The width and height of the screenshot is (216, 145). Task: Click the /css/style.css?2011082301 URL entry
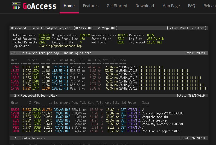(163, 124)
